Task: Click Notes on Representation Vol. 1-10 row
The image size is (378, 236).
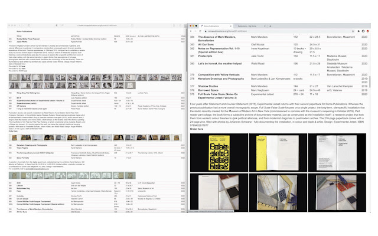Action: click(x=278, y=50)
